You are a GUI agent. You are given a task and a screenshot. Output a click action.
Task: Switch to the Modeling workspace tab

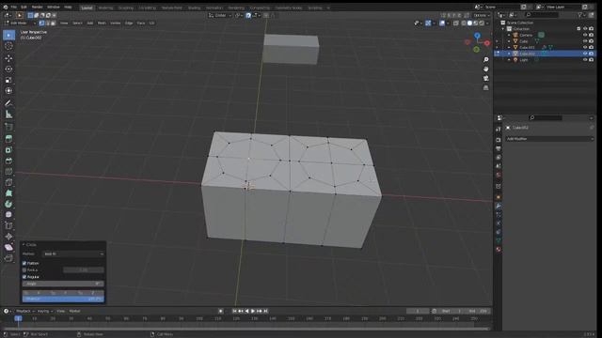point(105,8)
